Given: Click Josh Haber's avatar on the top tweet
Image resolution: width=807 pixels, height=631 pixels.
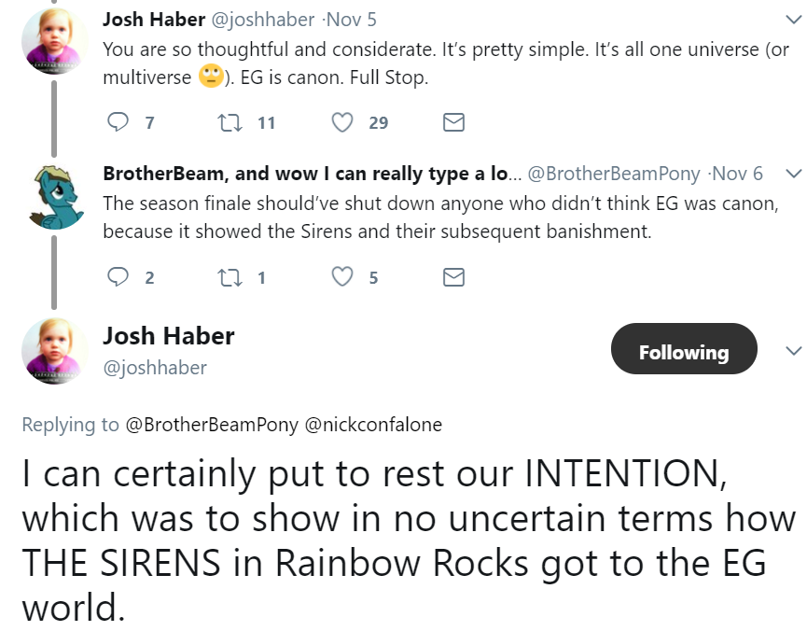Looking at the screenshot, I should pos(55,44).
